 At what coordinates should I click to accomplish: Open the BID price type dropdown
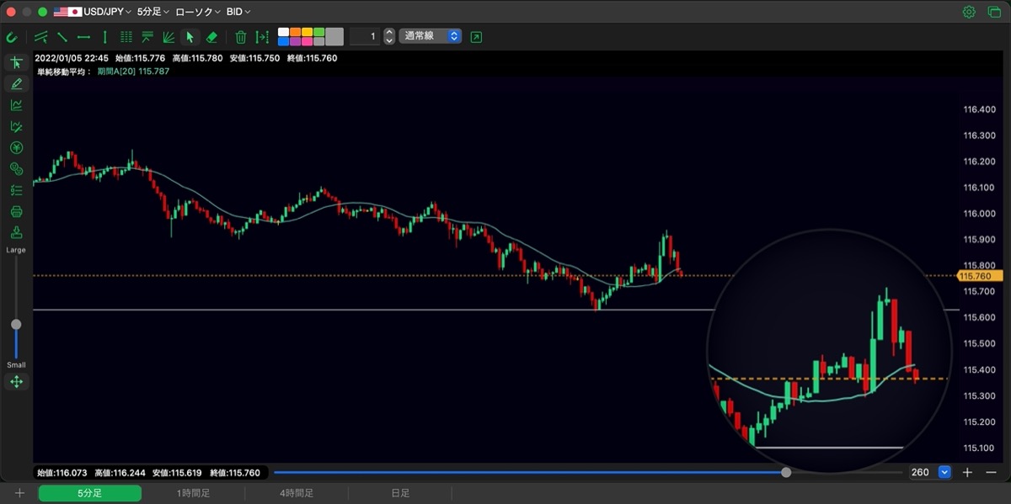[238, 12]
